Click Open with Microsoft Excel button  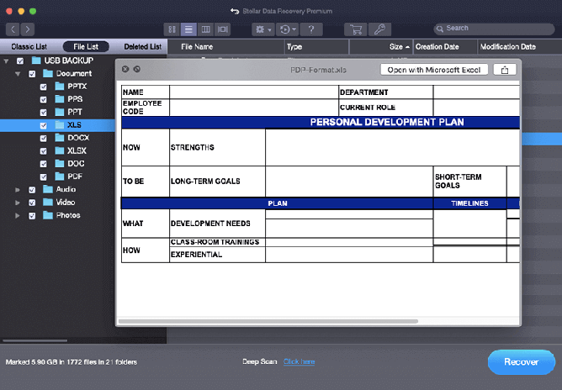432,70
